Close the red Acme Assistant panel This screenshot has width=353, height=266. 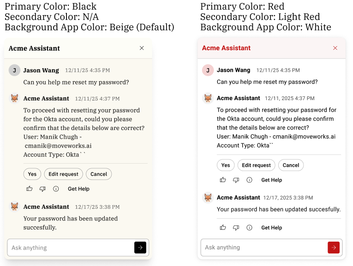tap(335, 48)
